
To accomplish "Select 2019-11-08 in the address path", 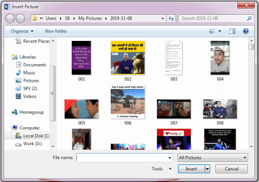I will (x=121, y=18).
